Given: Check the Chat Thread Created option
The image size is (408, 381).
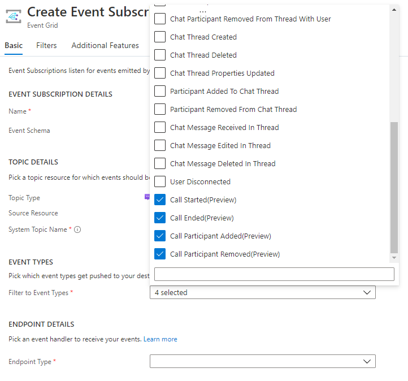Looking at the screenshot, I should point(160,37).
